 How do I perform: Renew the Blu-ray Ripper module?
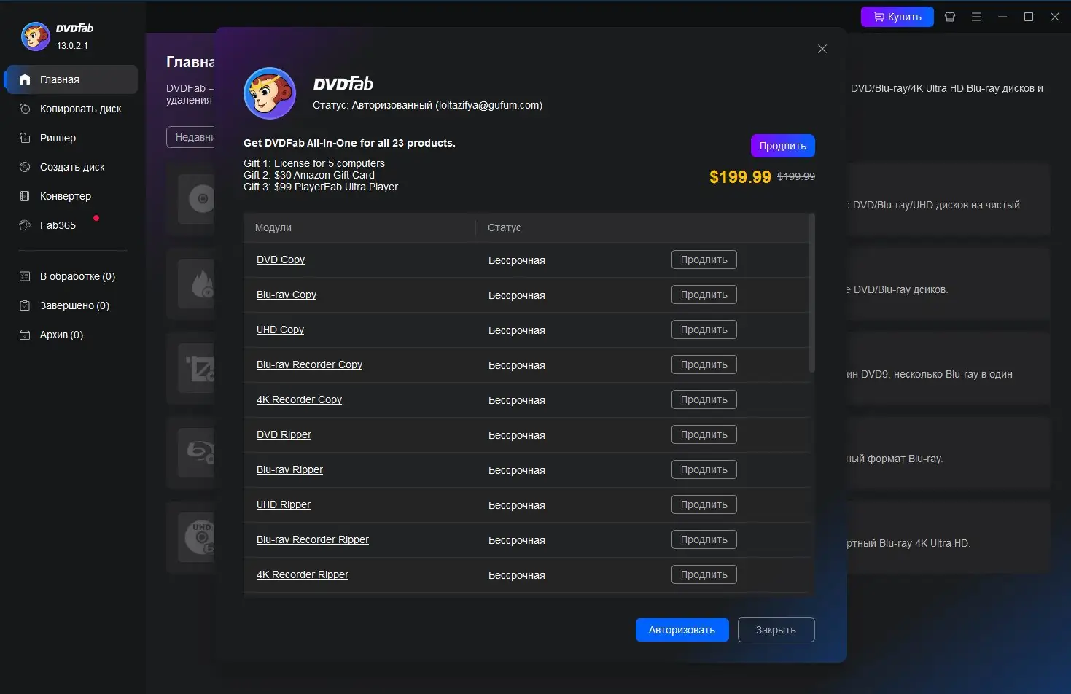704,469
